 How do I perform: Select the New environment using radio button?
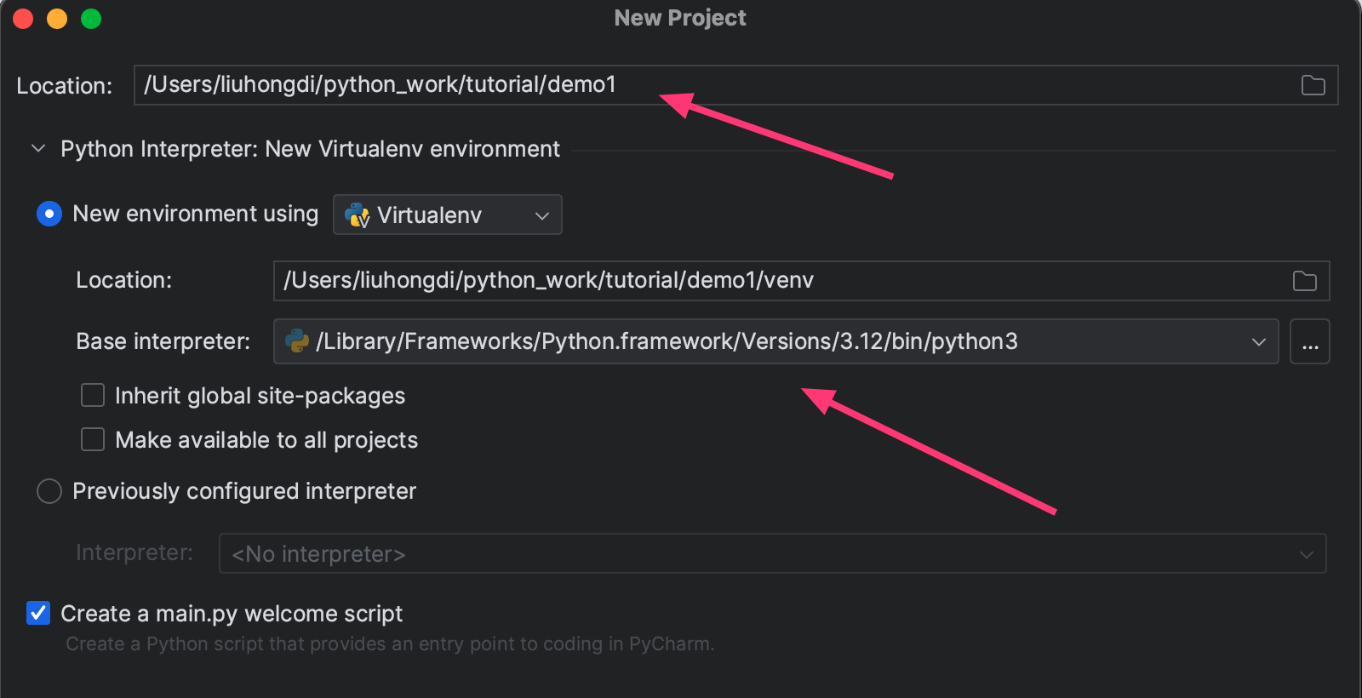[49, 214]
